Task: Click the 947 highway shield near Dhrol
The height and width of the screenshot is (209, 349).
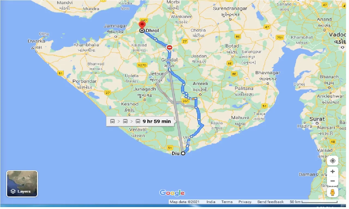Action: (x=144, y=20)
